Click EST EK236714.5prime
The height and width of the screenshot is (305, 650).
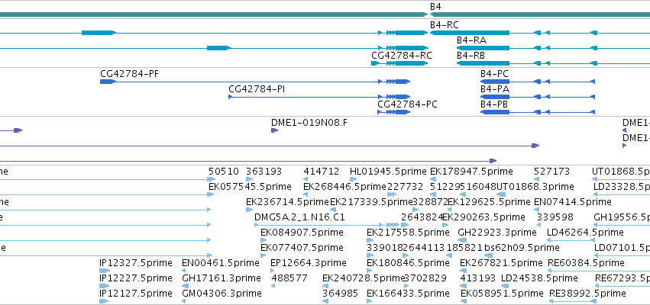point(287,202)
